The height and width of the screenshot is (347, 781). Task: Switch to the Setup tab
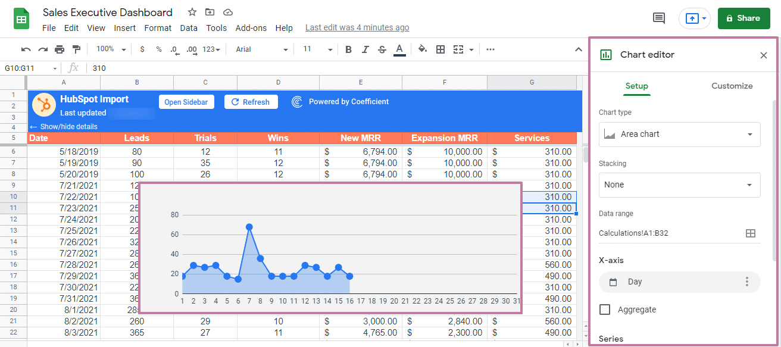click(637, 86)
